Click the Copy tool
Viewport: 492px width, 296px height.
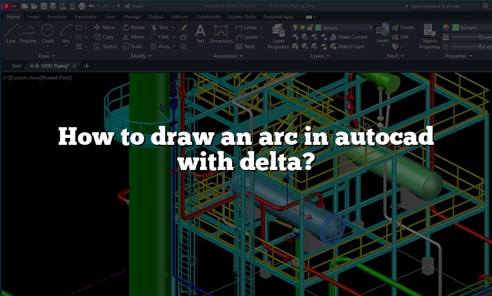tap(104, 37)
